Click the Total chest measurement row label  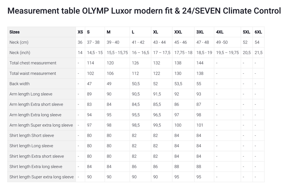pos(33,63)
